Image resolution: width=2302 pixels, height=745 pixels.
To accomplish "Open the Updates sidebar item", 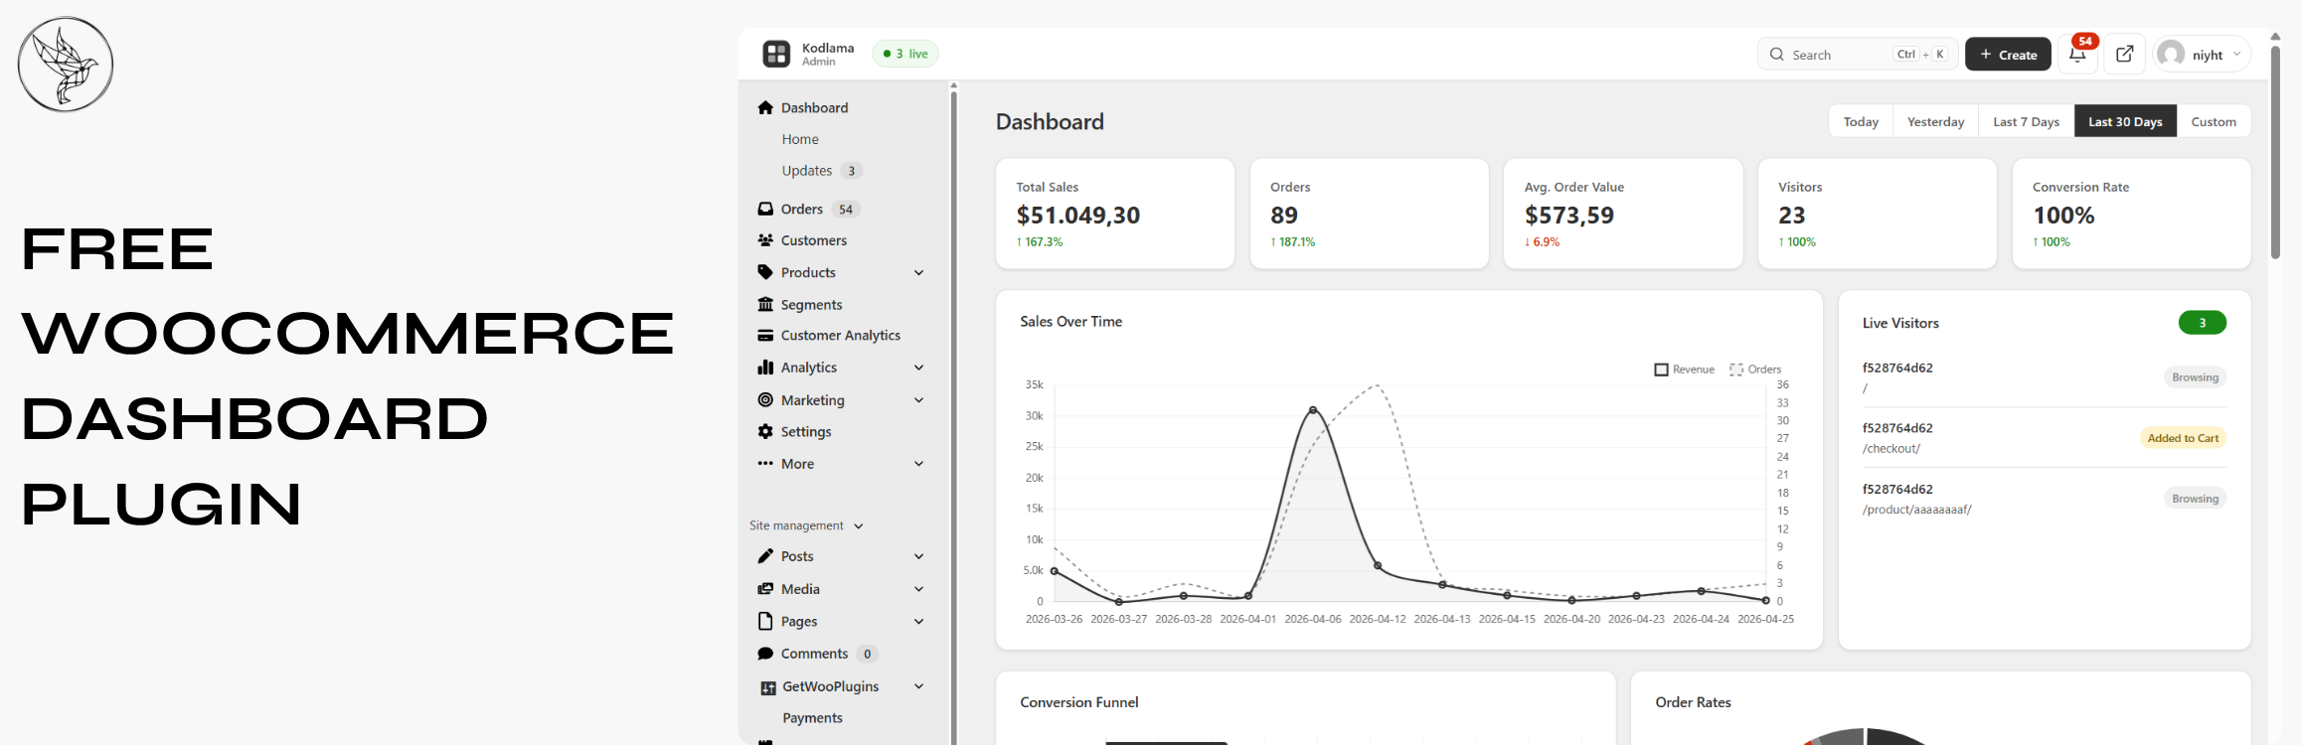I will [807, 171].
